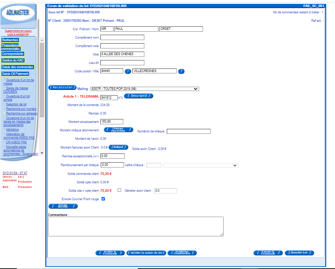The width and height of the screenshot is (335, 269).
Task: Click Remboursement par chèque field
Action: click(x=112, y=165)
